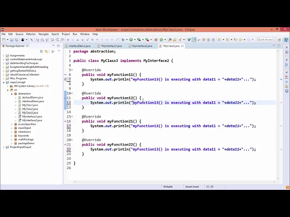Click the Run Last Tool icon

pyautogui.click(x=147, y=39)
